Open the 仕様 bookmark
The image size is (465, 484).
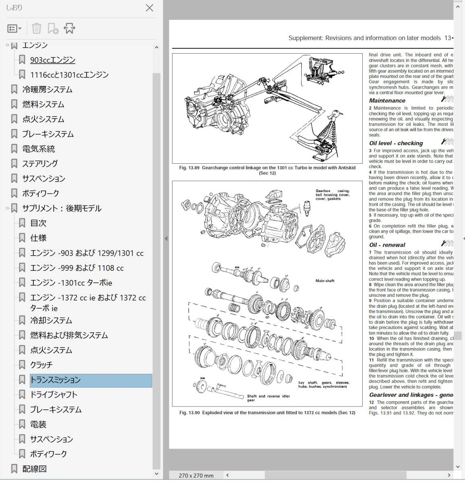38,238
